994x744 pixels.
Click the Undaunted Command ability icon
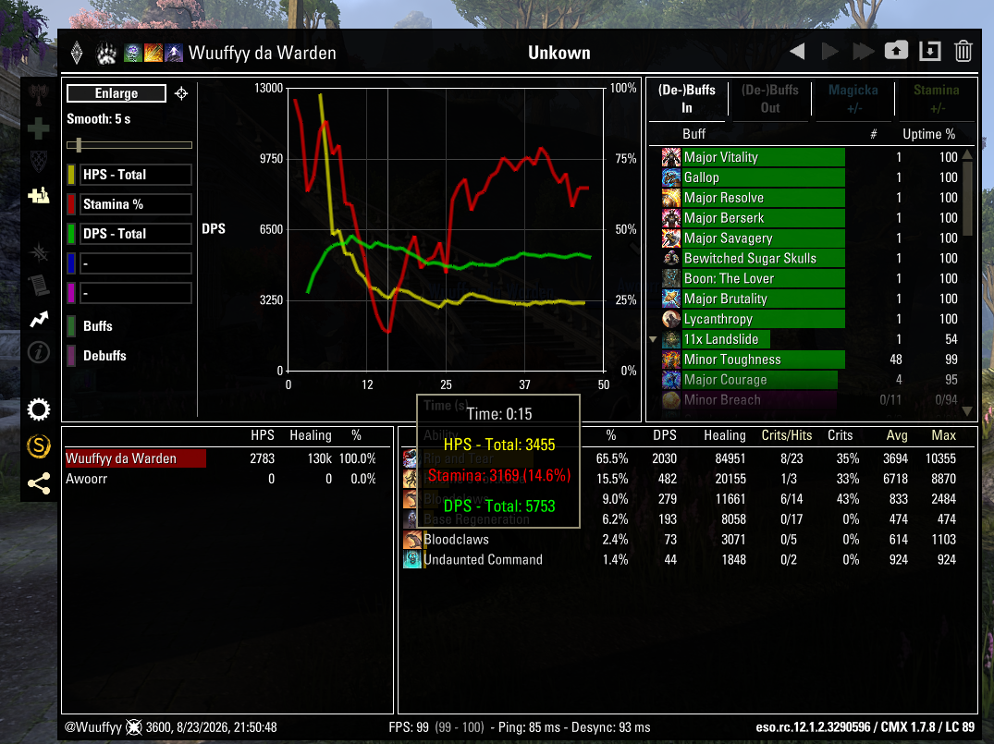click(412, 559)
